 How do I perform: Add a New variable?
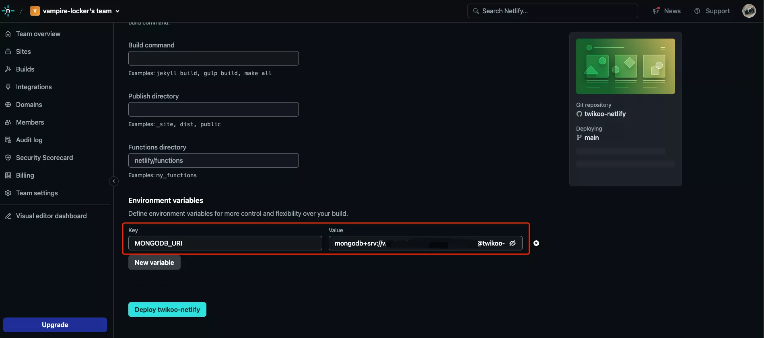[x=154, y=262]
